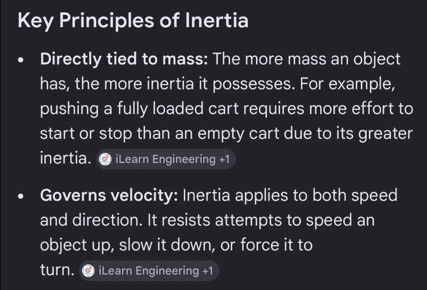Click the iLearn Engineering icon after "inertia."
This screenshot has width=427, height=290.
pos(105,159)
